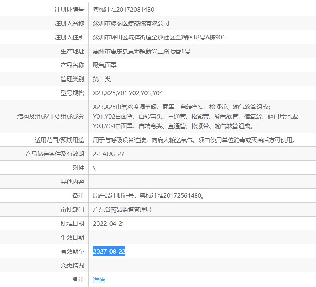Click the 批准日期 label
This screenshot has width=316, height=287.
72,223
